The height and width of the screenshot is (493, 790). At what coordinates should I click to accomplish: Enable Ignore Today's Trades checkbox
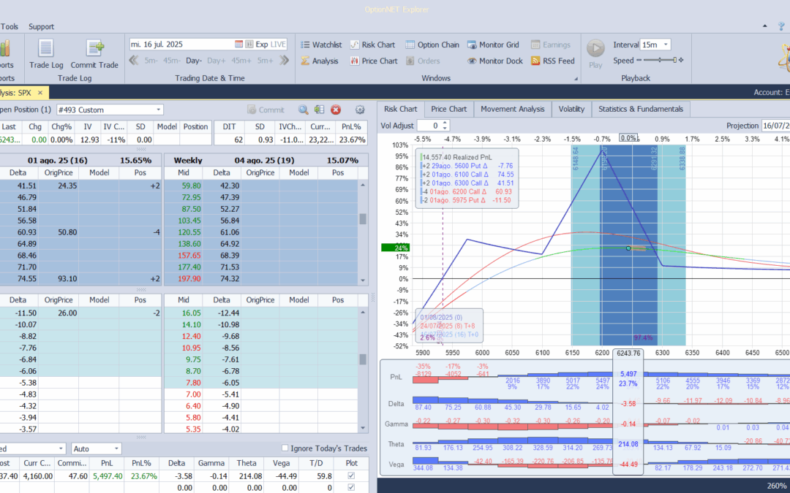pyautogui.click(x=285, y=448)
